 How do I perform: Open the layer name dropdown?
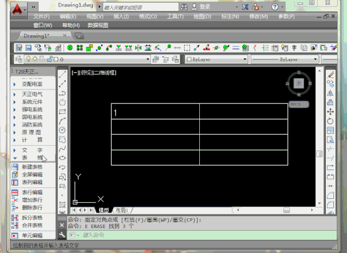[148, 59]
